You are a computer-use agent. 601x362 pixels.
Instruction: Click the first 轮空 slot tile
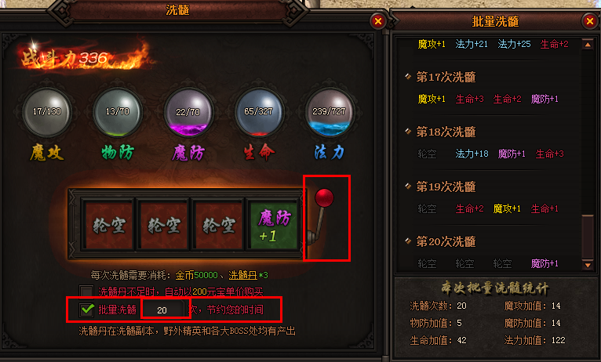(109, 225)
